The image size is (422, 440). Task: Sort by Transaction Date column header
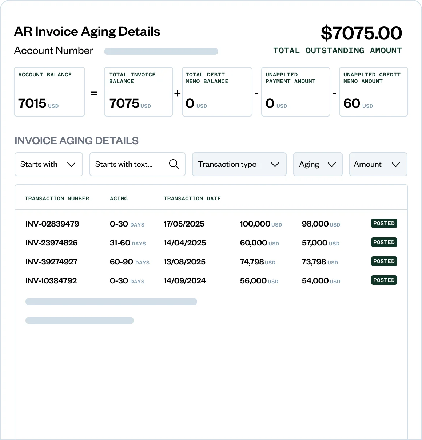pyautogui.click(x=192, y=199)
